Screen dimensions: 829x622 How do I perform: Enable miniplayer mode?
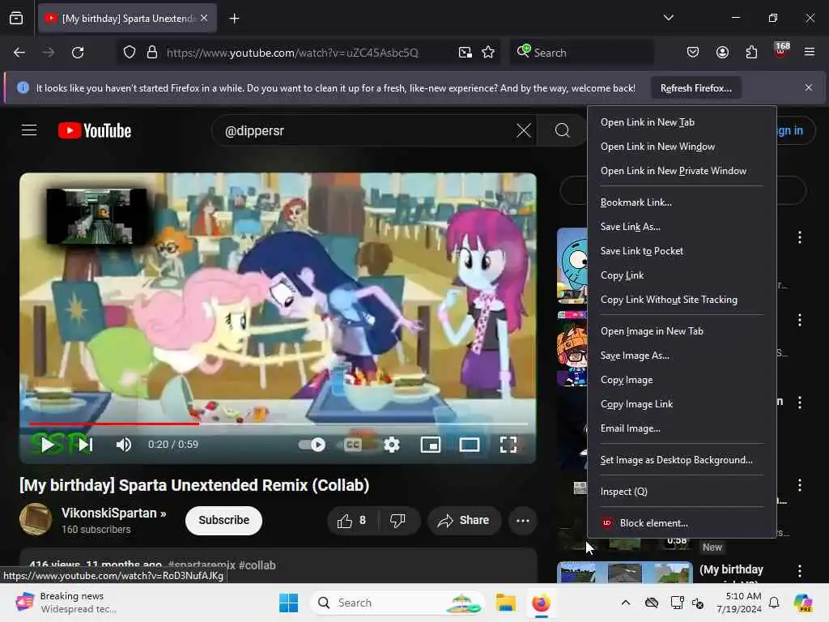[431, 445]
